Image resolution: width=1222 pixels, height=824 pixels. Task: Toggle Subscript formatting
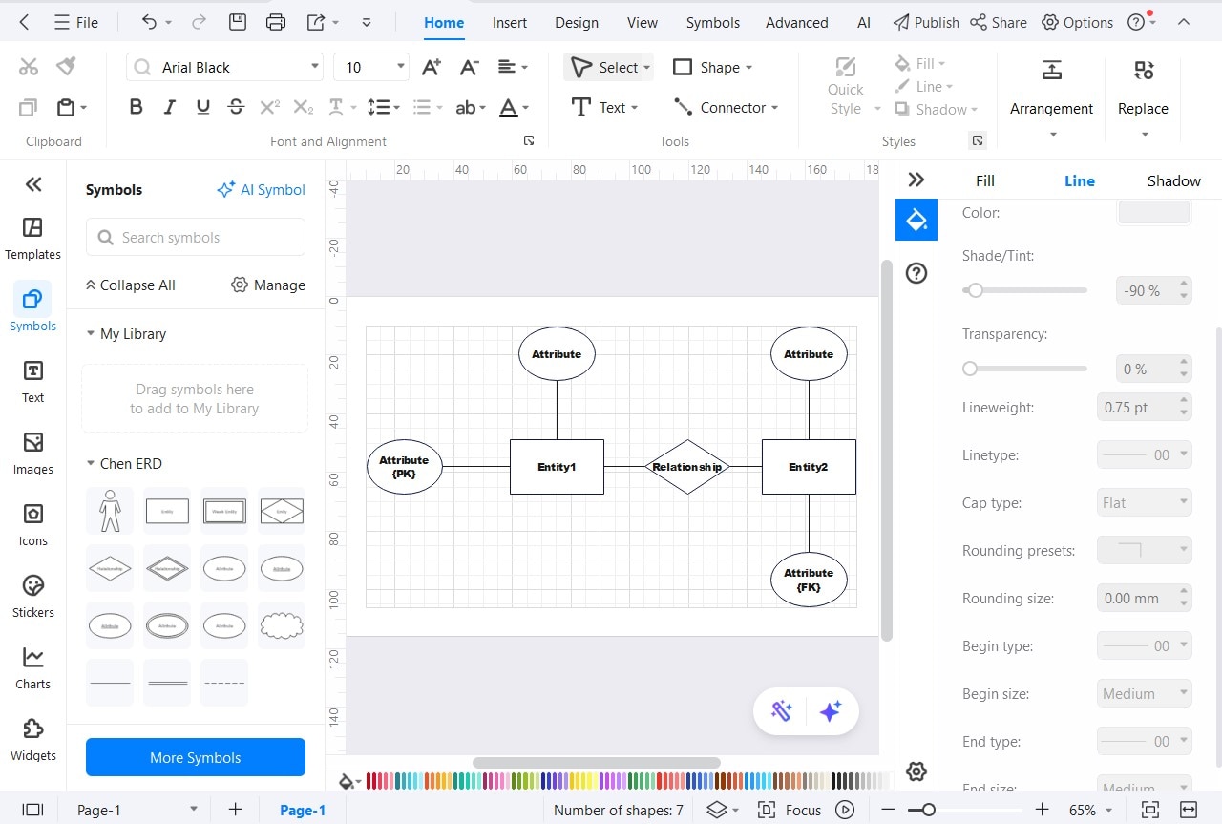pyautogui.click(x=303, y=108)
